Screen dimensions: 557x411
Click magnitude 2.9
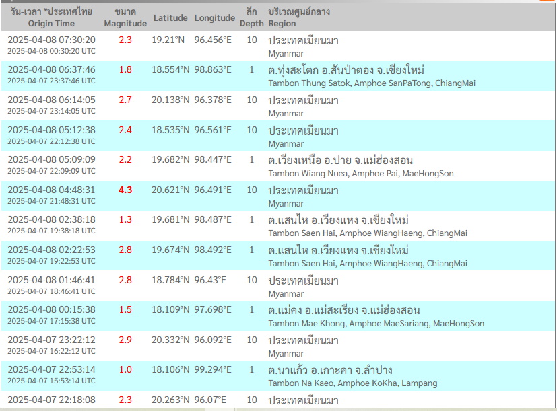coord(125,340)
